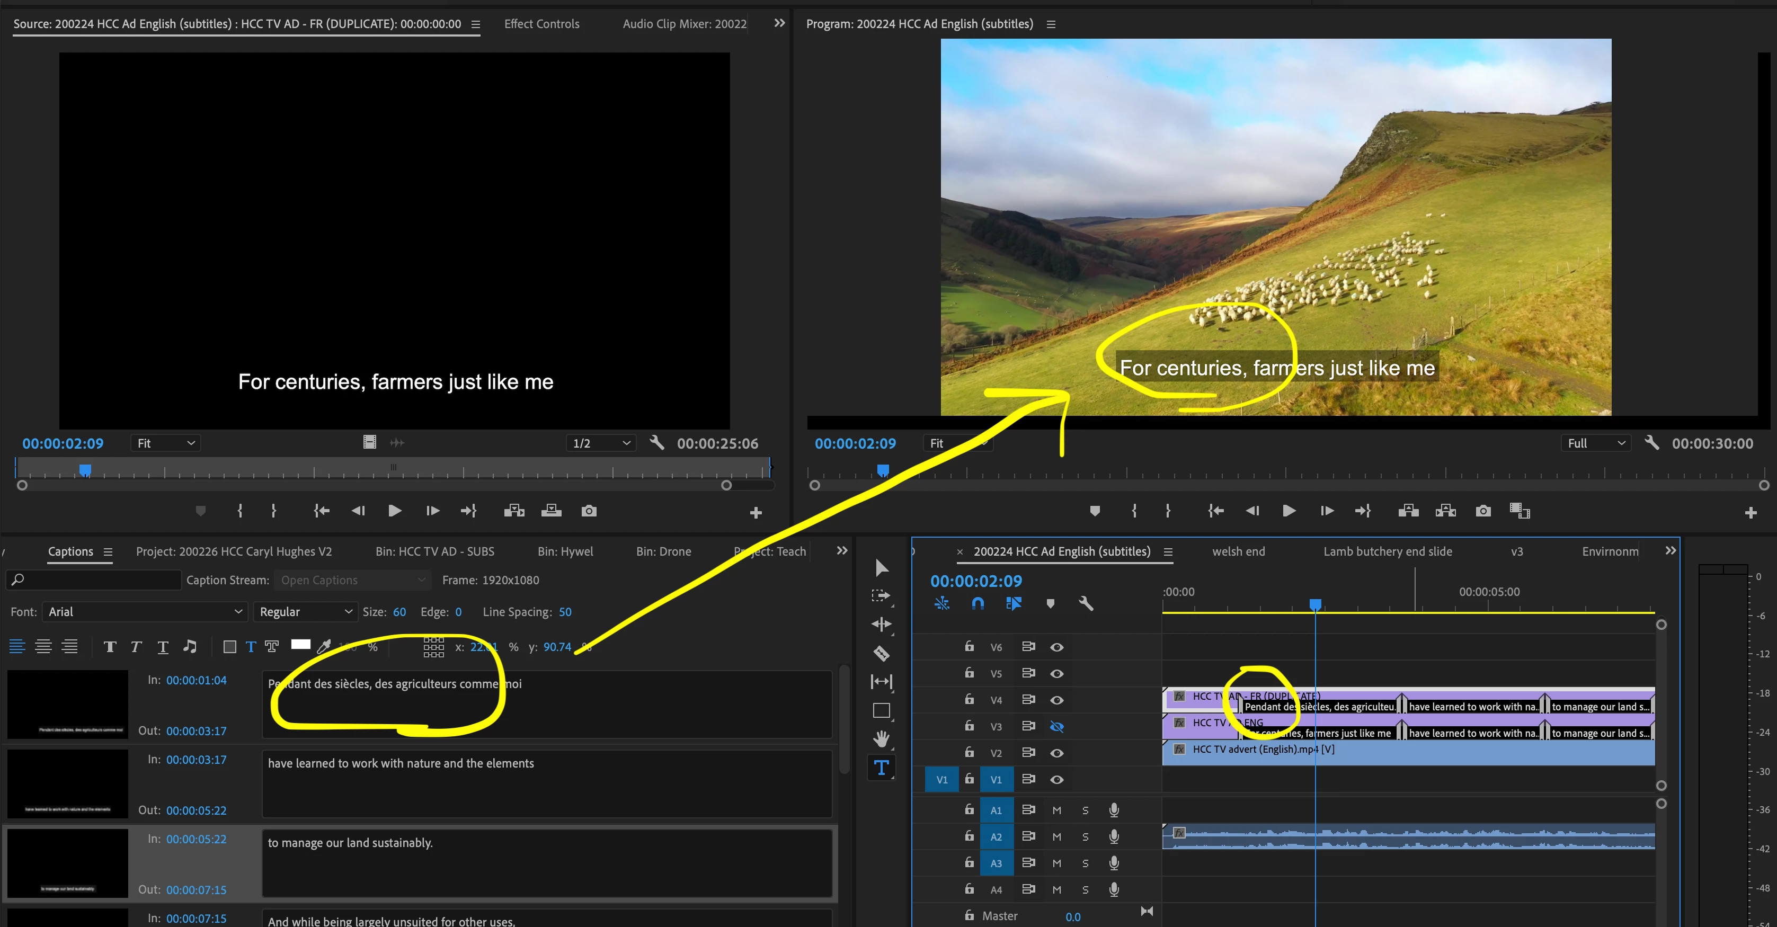Viewport: 1777px width, 927px height.
Task: Open timeline display settings wrench
Action: 1085,603
